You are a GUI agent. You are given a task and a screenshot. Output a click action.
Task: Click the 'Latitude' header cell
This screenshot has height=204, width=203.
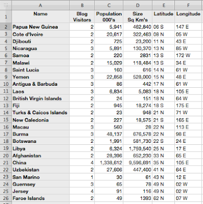click(163, 17)
